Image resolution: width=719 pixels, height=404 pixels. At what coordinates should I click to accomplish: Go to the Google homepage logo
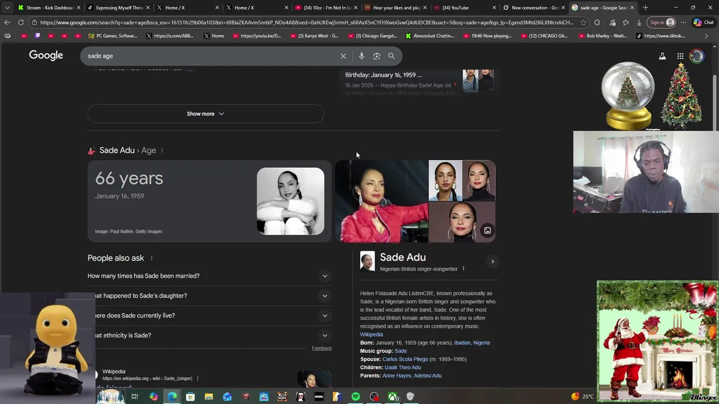tap(46, 56)
